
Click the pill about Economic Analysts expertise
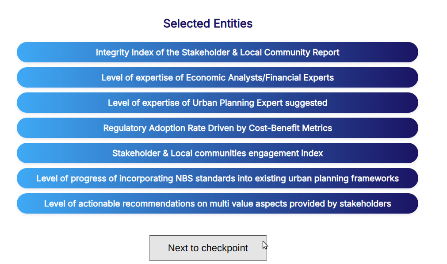click(x=218, y=77)
